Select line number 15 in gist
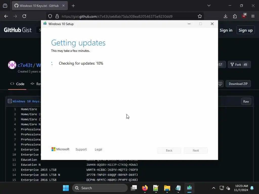The width and height of the screenshot is (259, 194). tap(14, 180)
